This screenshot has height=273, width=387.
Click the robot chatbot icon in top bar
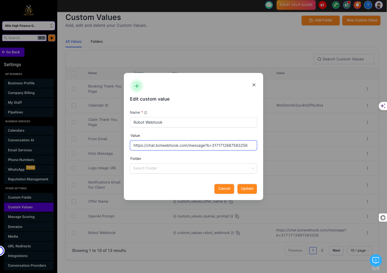point(269,5)
